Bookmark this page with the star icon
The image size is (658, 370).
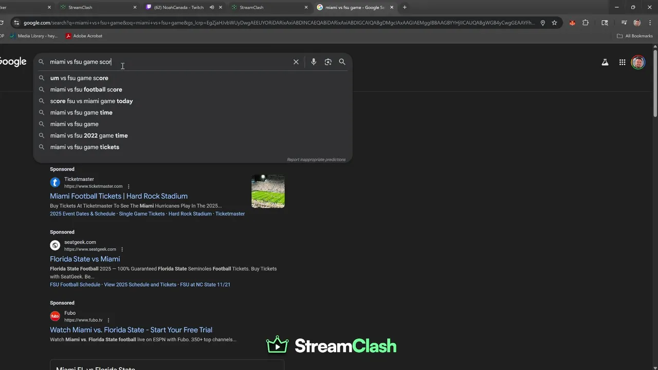pyautogui.click(x=554, y=23)
